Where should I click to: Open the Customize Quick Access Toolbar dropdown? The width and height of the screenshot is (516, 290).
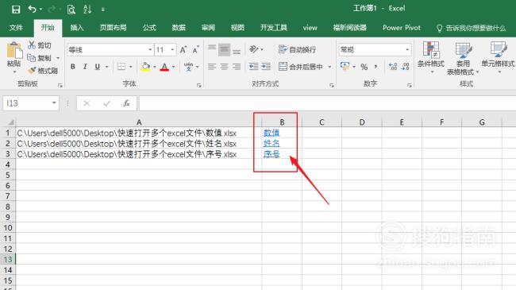click(103, 10)
